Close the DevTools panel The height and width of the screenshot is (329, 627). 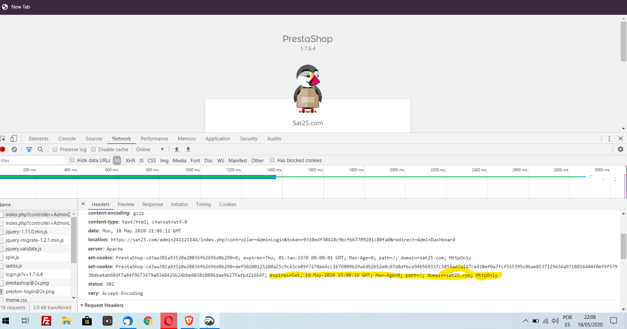tap(620, 138)
